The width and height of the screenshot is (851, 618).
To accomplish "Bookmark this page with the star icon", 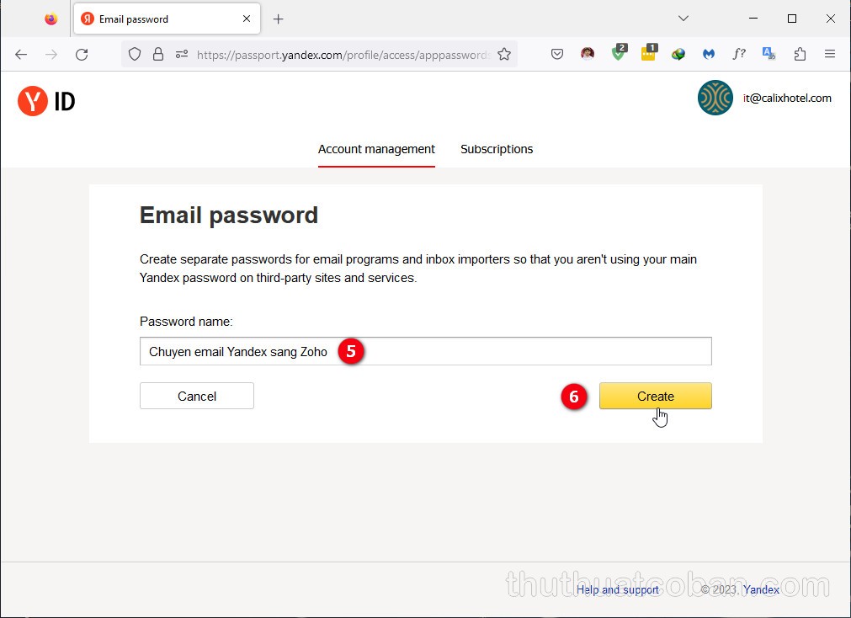I will point(504,54).
